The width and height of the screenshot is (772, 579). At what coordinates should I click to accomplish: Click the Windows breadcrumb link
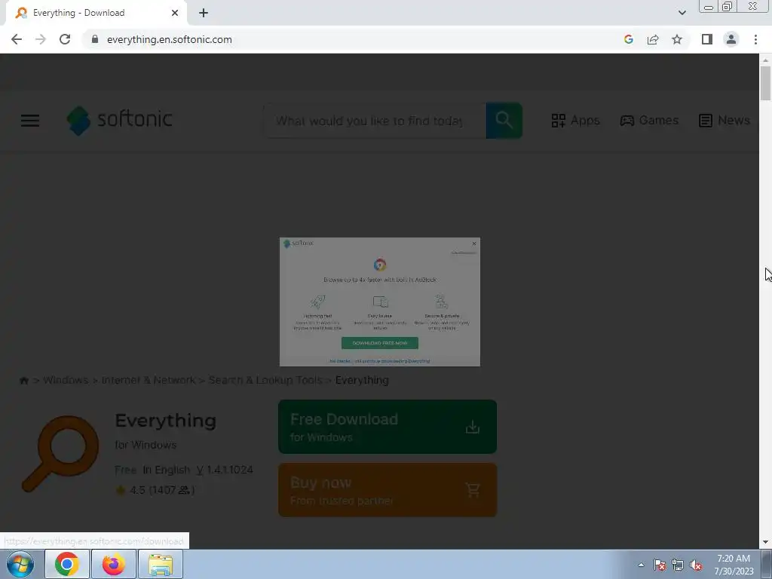pyautogui.click(x=66, y=380)
